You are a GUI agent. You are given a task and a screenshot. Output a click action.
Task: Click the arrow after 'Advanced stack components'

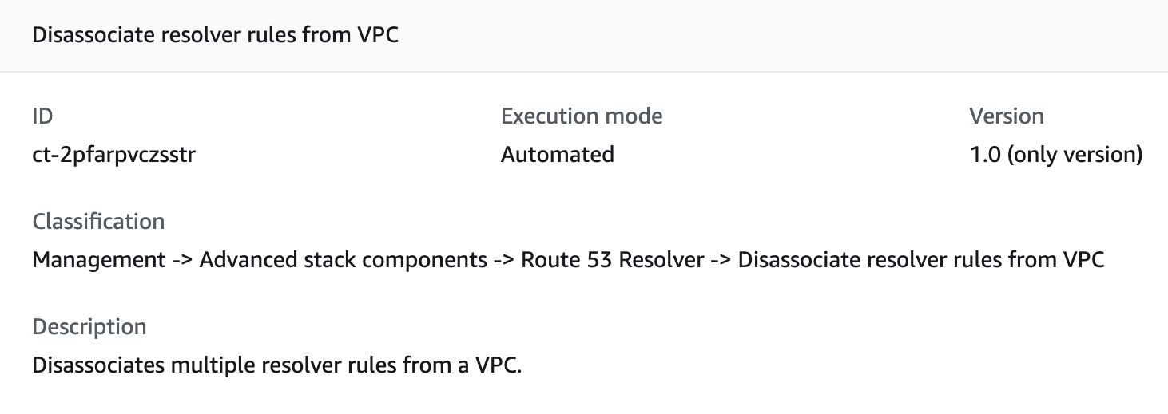(503, 260)
